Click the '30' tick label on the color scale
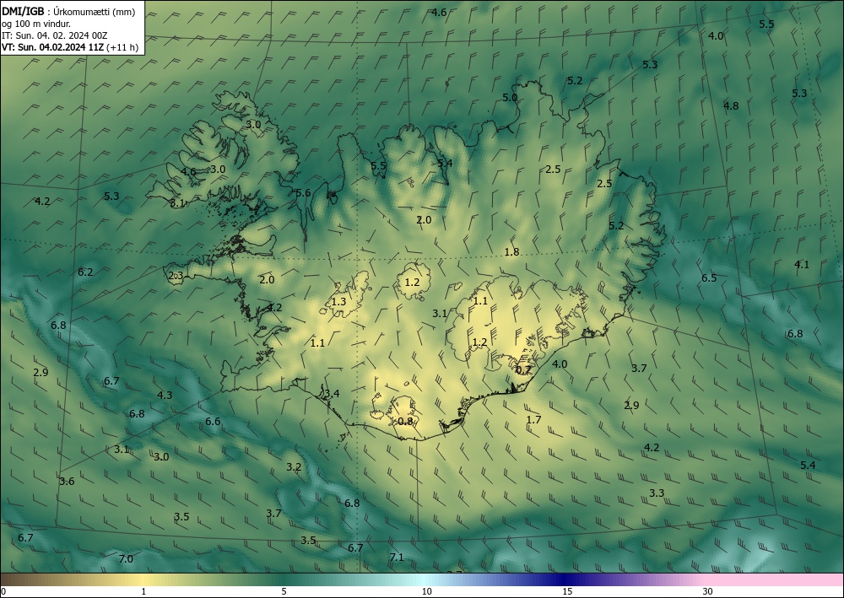Viewport: 844px width, 598px height. pyautogui.click(x=707, y=591)
